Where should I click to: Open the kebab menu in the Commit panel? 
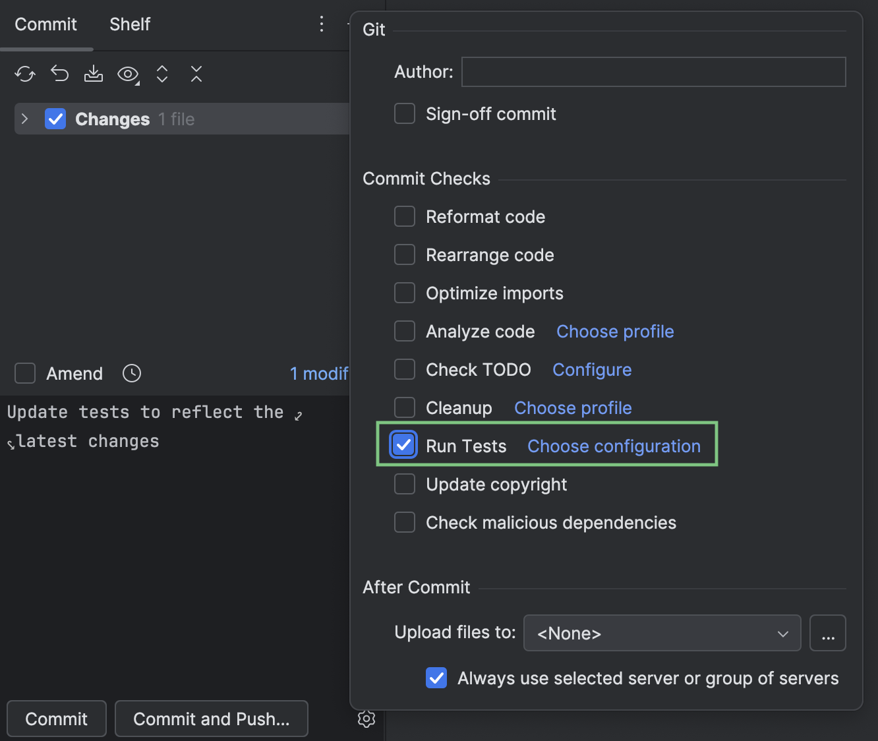point(321,24)
